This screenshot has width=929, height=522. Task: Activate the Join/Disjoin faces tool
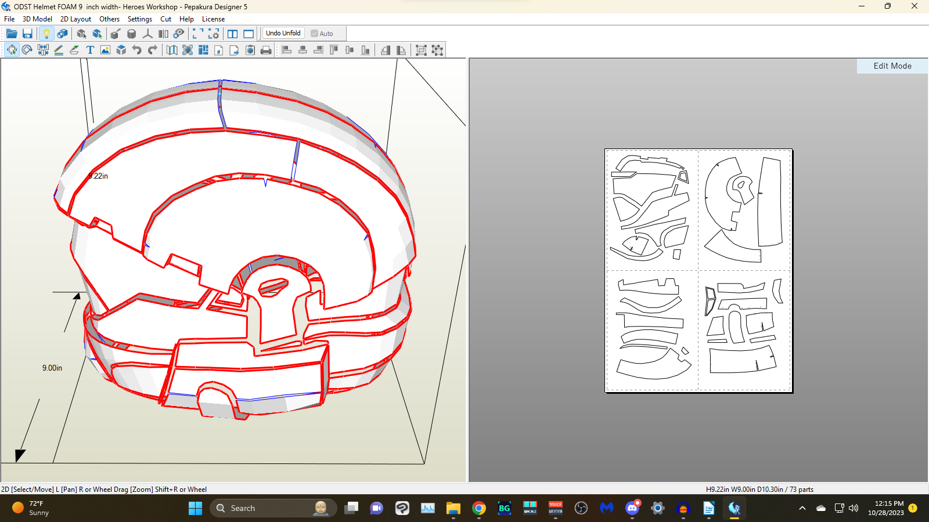click(x=43, y=50)
